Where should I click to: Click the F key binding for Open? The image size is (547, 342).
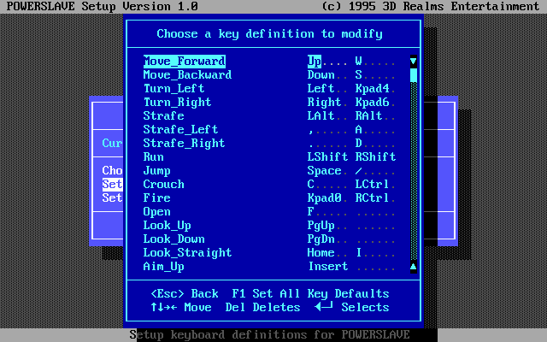[x=311, y=212]
